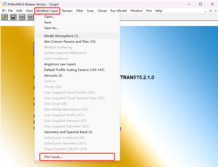Select Atm Column Params and Files (1A)

coord(77,42)
